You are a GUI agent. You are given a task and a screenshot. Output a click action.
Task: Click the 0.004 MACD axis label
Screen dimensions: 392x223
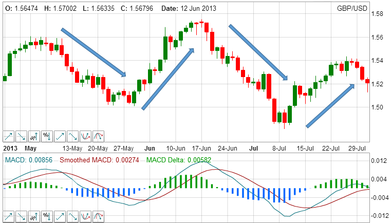pyautogui.click(x=379, y=179)
